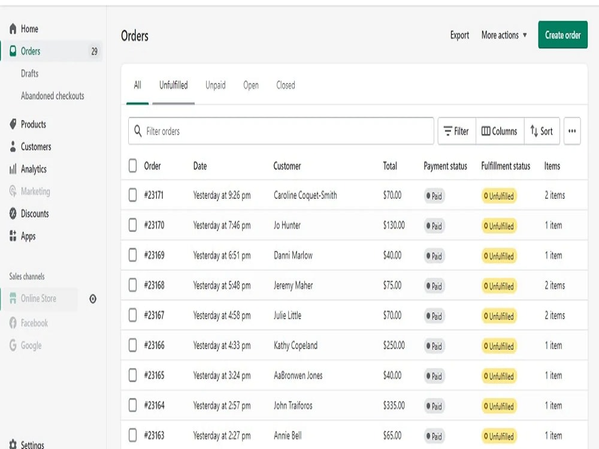
Task: Expand the More actions dropdown
Action: [504, 35]
